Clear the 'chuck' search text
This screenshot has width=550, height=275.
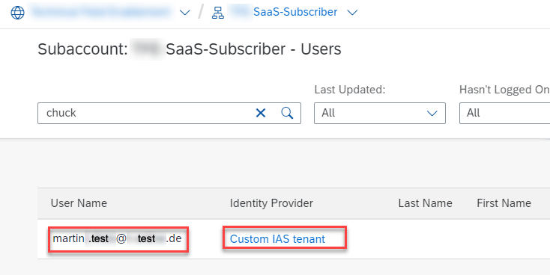tap(261, 113)
